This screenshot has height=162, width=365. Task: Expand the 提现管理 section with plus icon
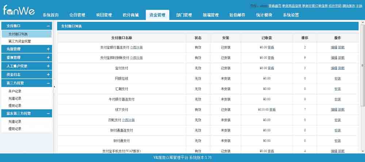[x=48, y=58]
